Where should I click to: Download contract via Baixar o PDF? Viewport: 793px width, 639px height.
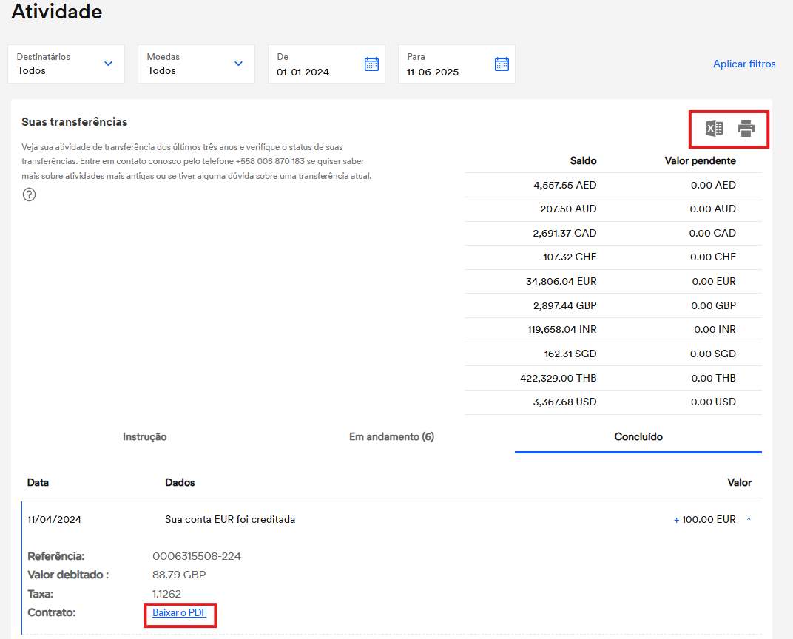click(179, 613)
